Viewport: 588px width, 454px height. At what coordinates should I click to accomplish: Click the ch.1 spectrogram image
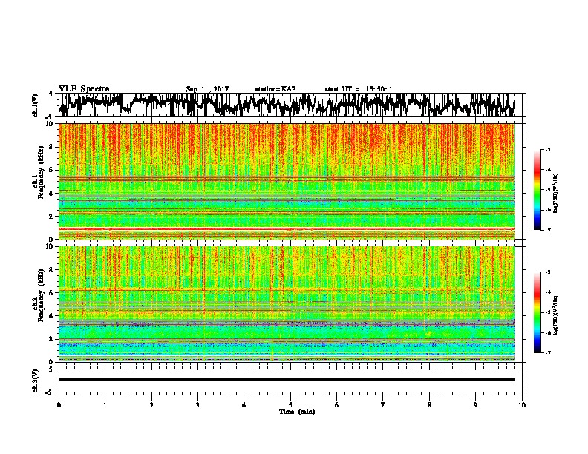tap(286, 181)
